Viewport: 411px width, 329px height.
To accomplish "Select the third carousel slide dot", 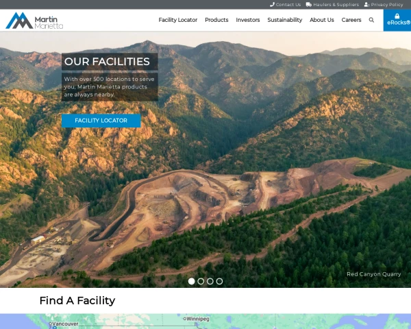I will click(210, 281).
